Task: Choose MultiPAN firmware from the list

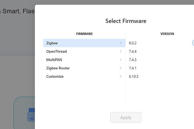Action: pos(84,60)
